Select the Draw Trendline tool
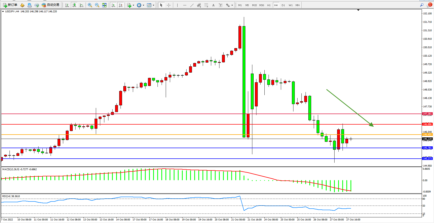The width and height of the screenshot is (434, 223). 192,5
